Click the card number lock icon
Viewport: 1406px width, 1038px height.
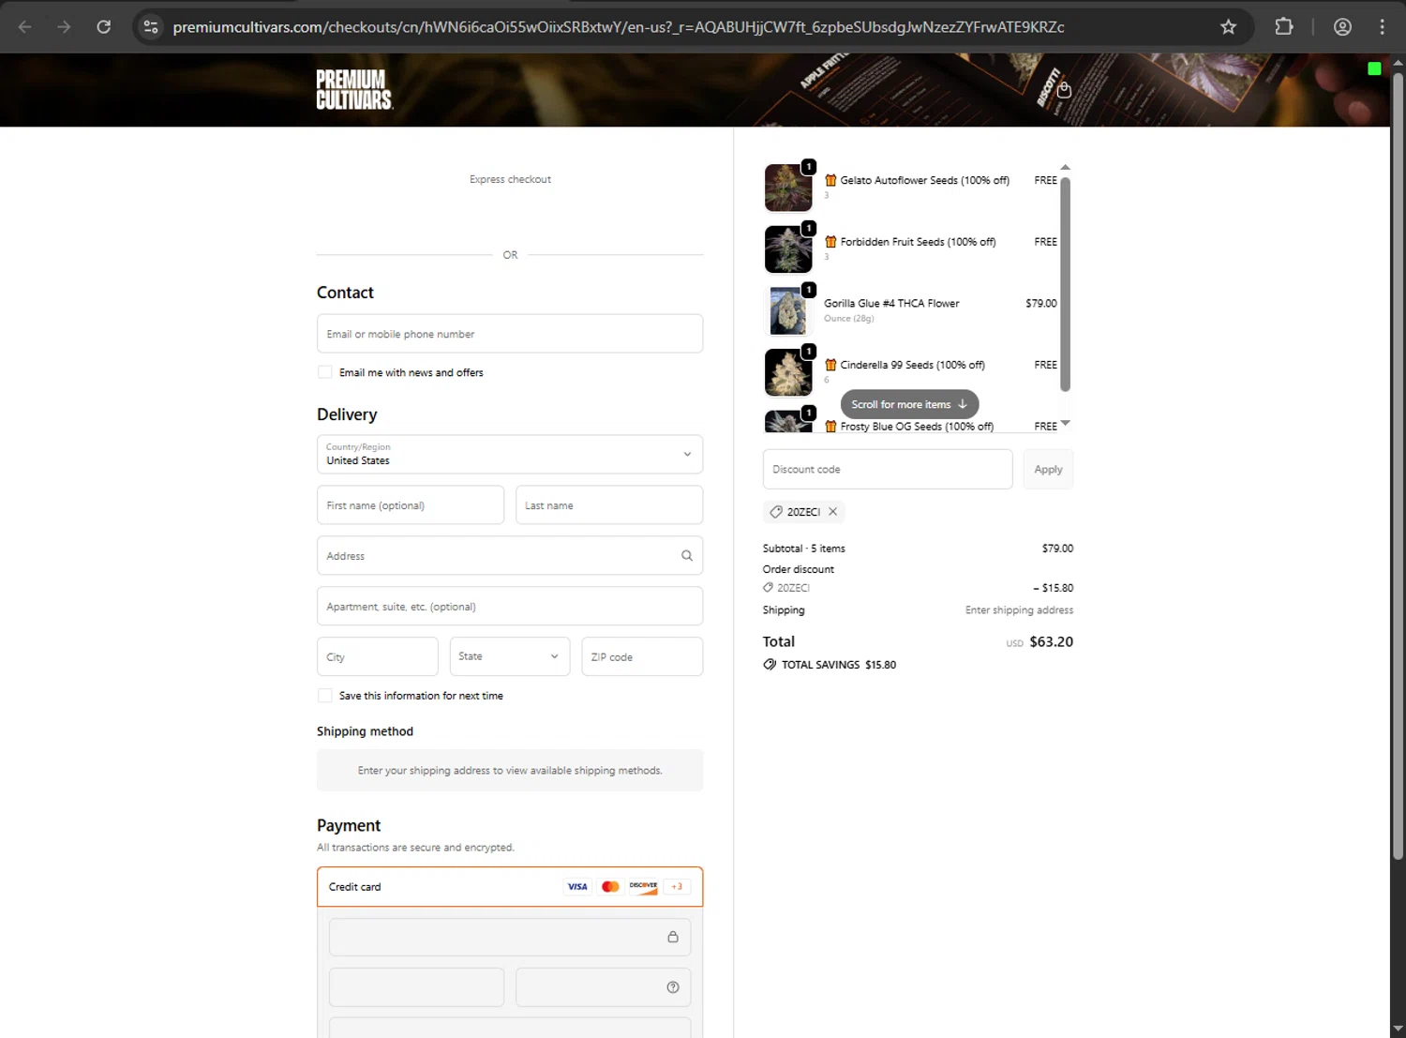(673, 937)
